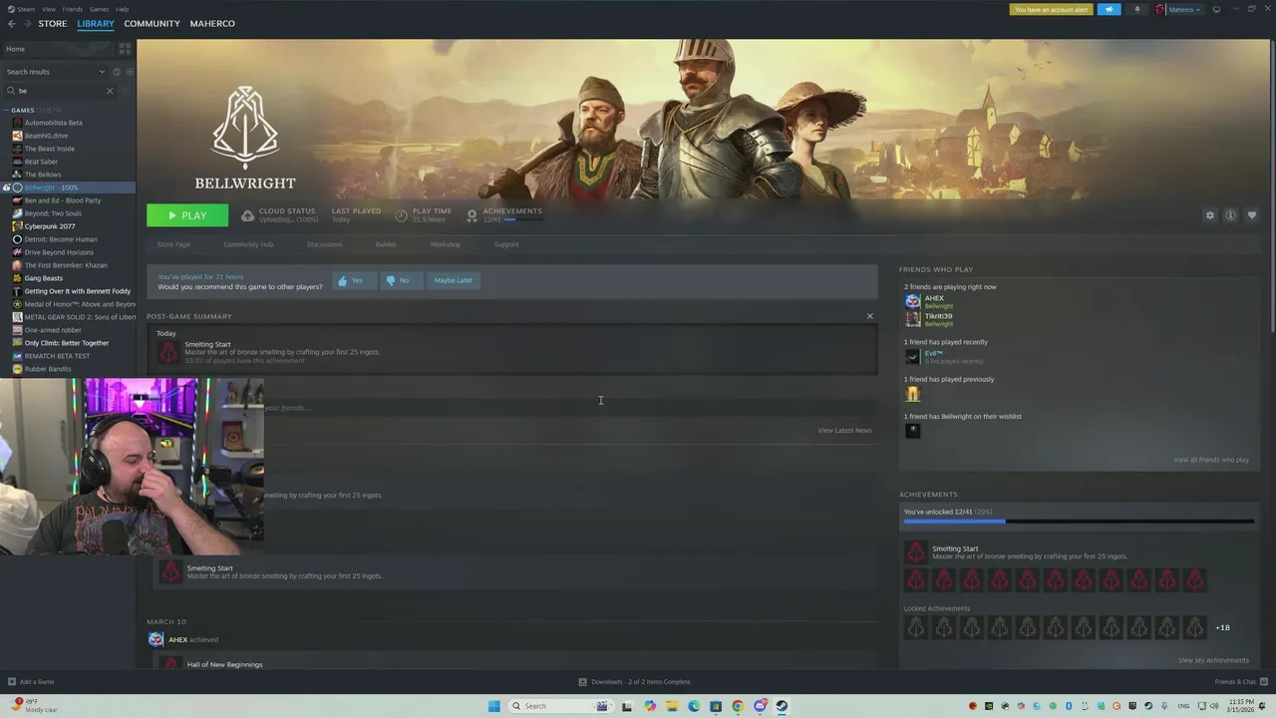1276x718 pixels.
Task: Open the notifications bell
Action: coord(1136,9)
